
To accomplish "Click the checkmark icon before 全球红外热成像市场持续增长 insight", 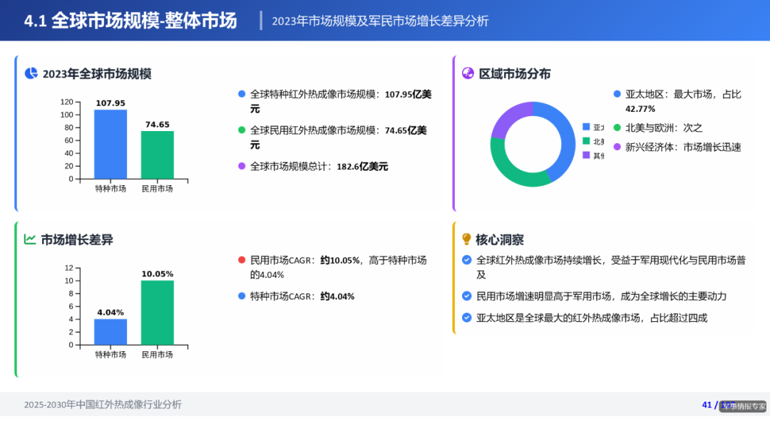I will 466,261.
